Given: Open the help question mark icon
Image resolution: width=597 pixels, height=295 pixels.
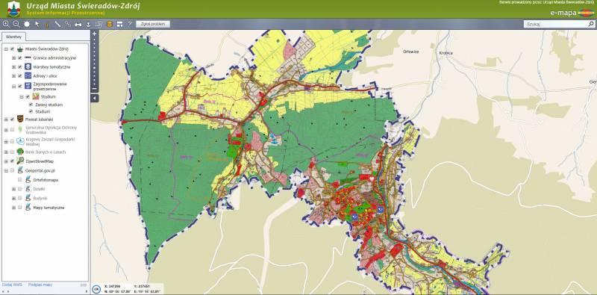Looking at the screenshot, I should [129, 24].
